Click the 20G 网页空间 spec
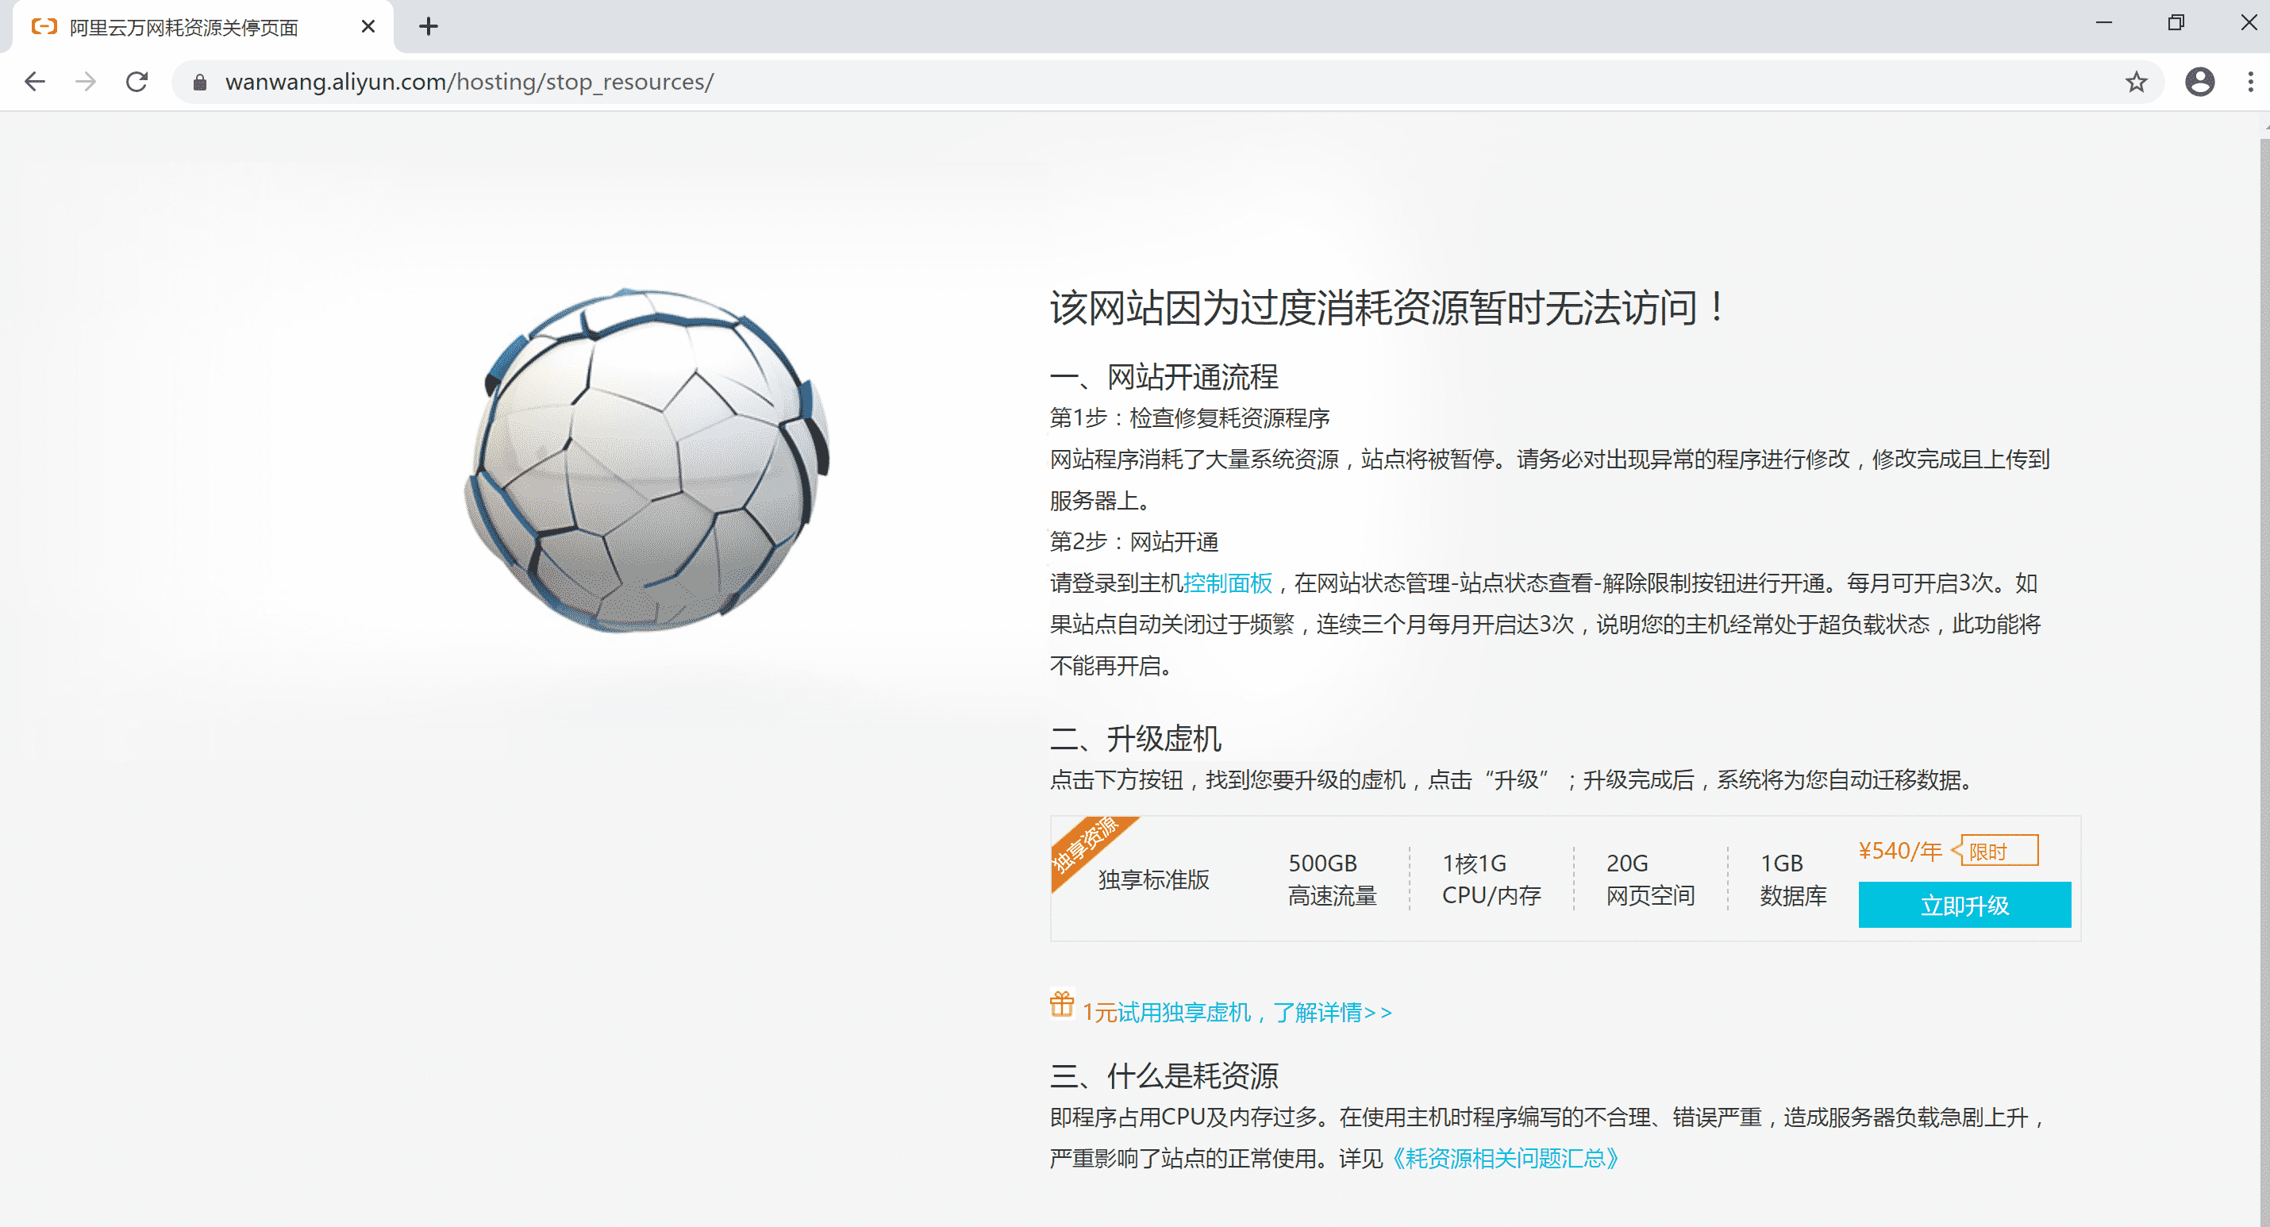This screenshot has width=2270, height=1227. pos(1650,879)
